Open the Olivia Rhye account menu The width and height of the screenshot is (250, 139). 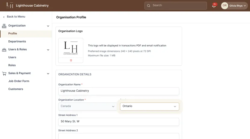point(238,6)
